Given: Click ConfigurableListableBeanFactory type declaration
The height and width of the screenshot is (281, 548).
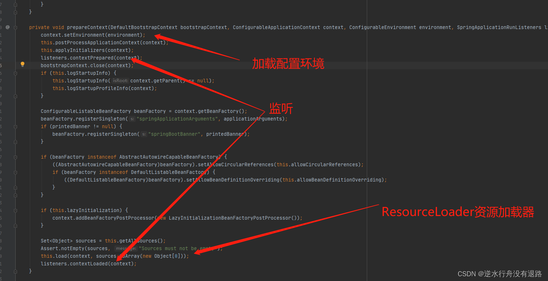Looking at the screenshot, I should coord(86,111).
